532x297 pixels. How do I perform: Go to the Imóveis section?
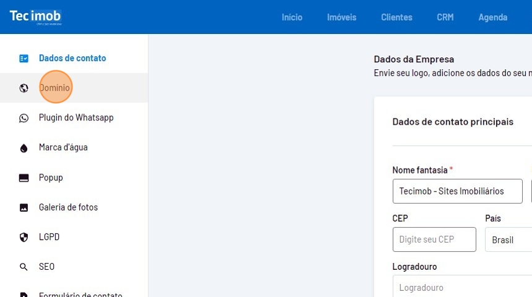[x=341, y=17]
